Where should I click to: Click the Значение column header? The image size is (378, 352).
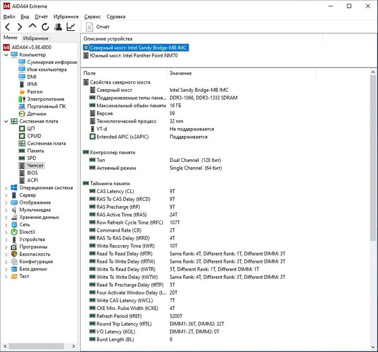click(x=241, y=73)
